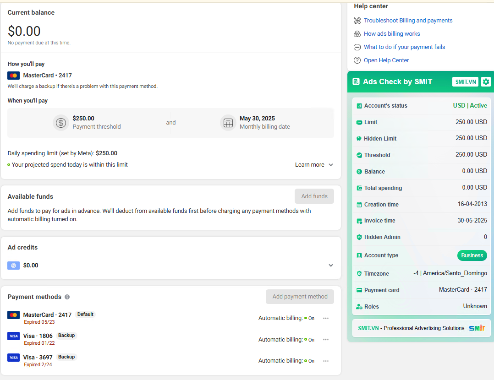
Task: Click the question mark Help Center icon
Action: tap(357, 60)
